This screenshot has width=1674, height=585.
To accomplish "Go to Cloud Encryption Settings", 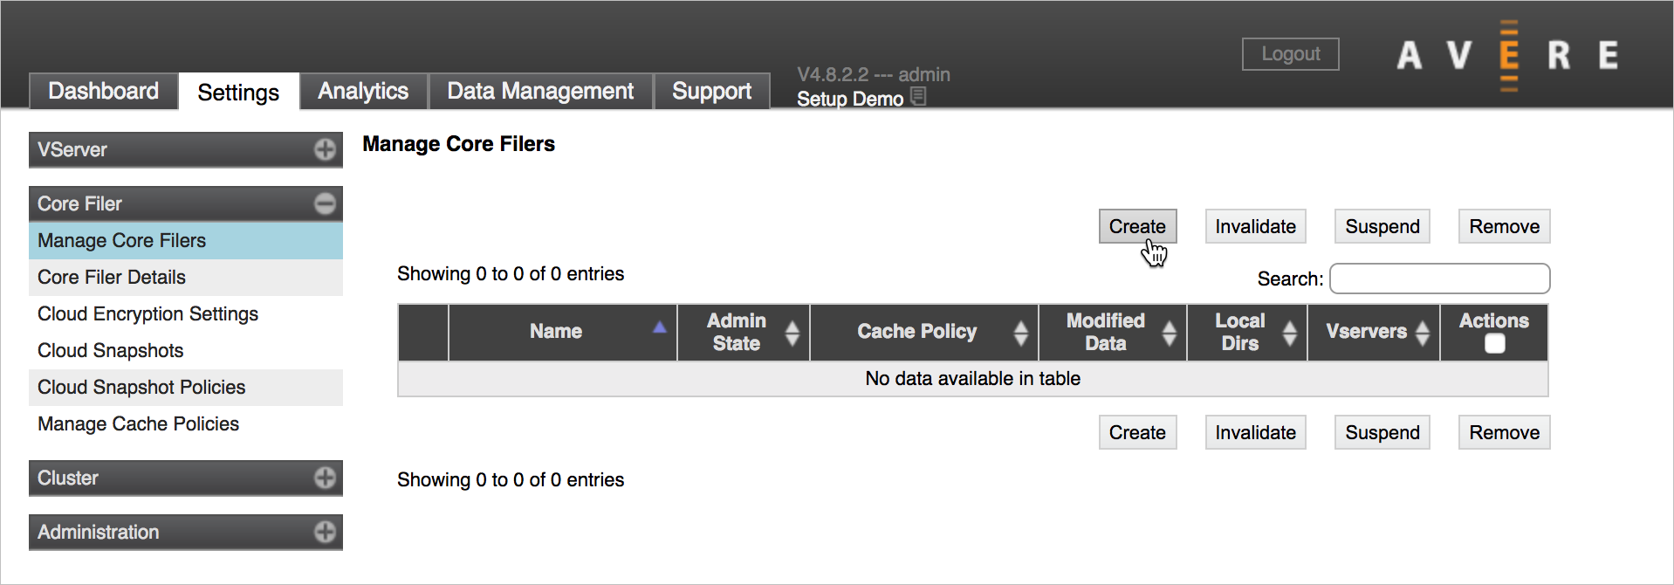I will pyautogui.click(x=148, y=314).
